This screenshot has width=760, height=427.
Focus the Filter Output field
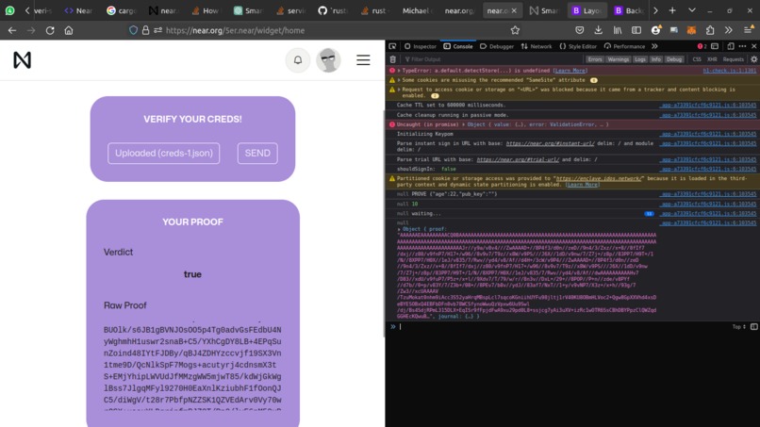pyautogui.click(x=492, y=59)
